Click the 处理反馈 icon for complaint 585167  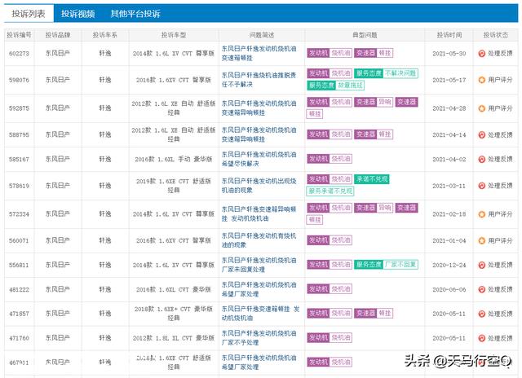[481, 159]
